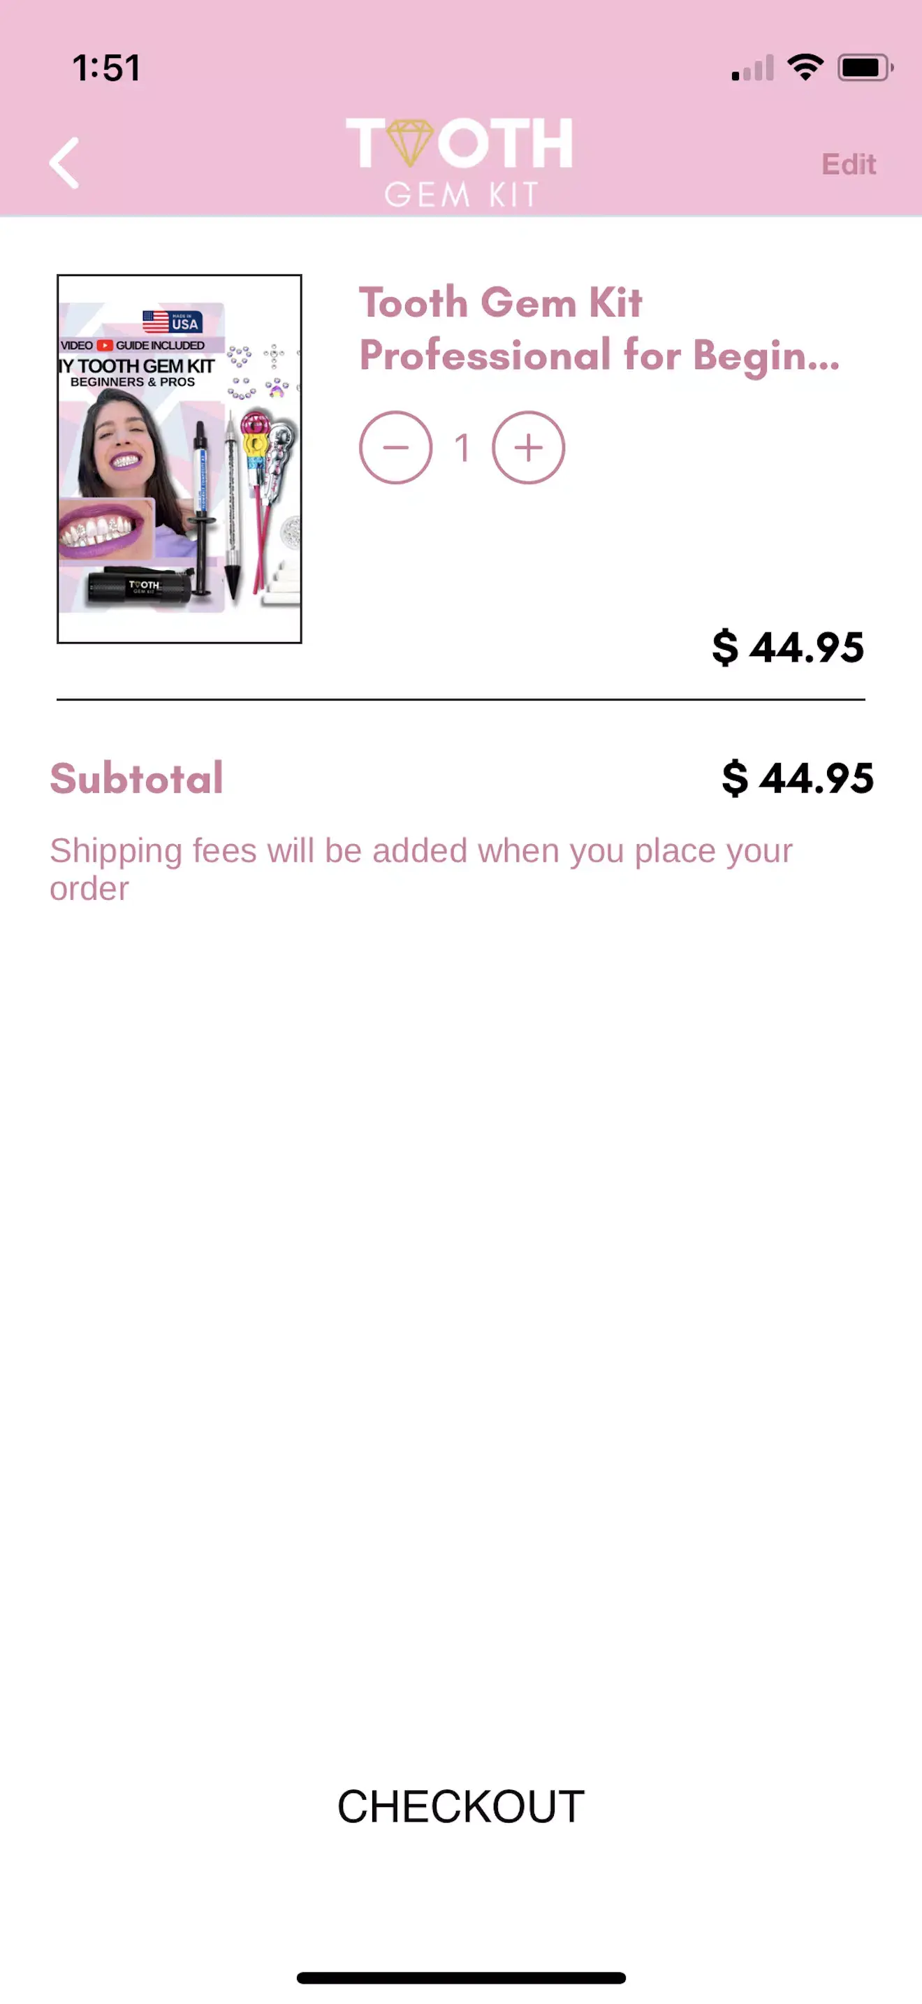Screen dimensions: 922x2004
Task: Tap the shipping fees notice text
Action: coord(420,869)
